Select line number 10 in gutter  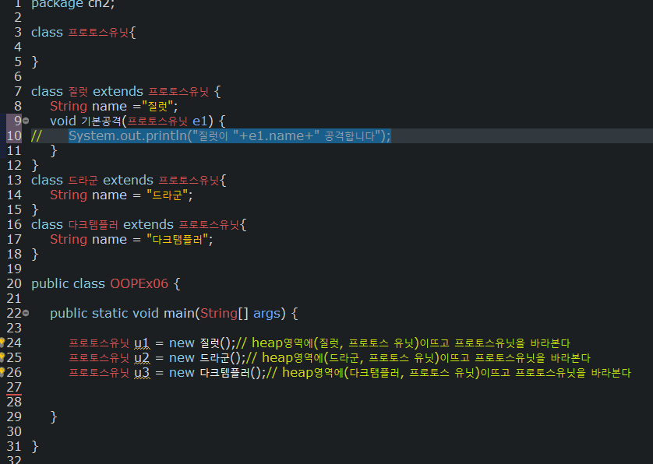[x=14, y=135]
